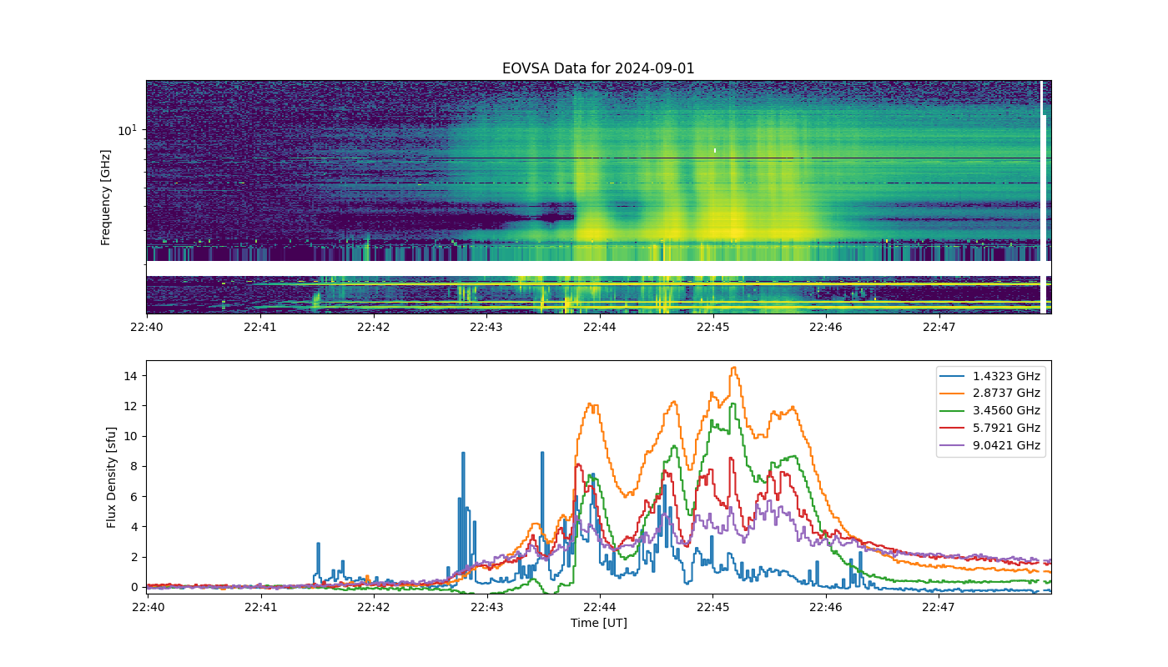Click the 22:45 tick label under the flux plot
Viewport: 1168px width, 667px height.
pos(712,607)
